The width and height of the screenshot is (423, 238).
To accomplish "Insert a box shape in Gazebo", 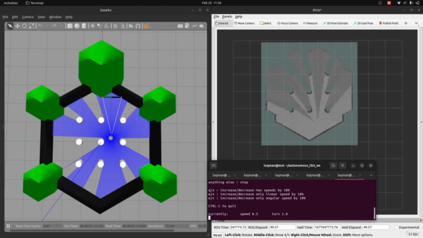I will (70, 26).
